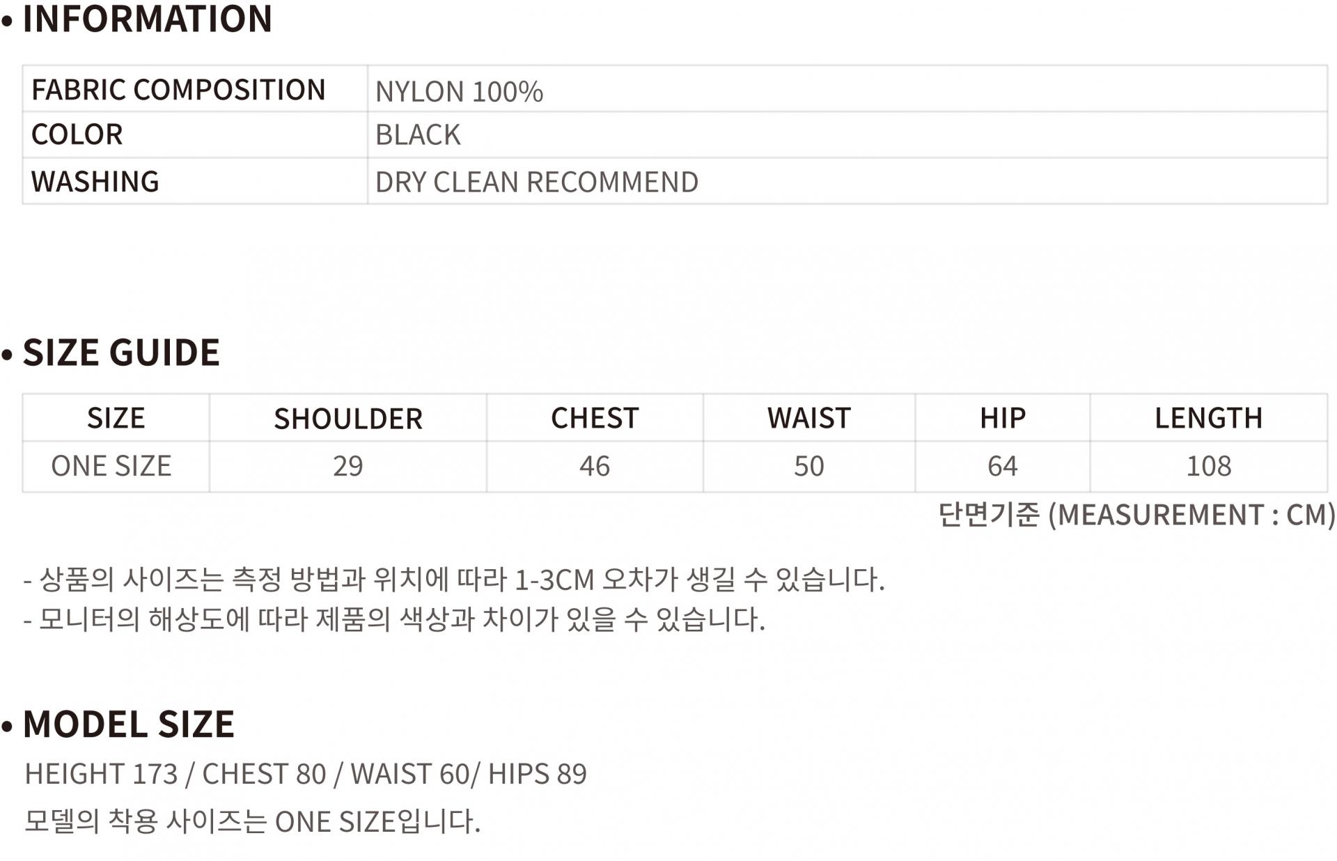Click the SIZE GUIDE section heading

tap(121, 352)
